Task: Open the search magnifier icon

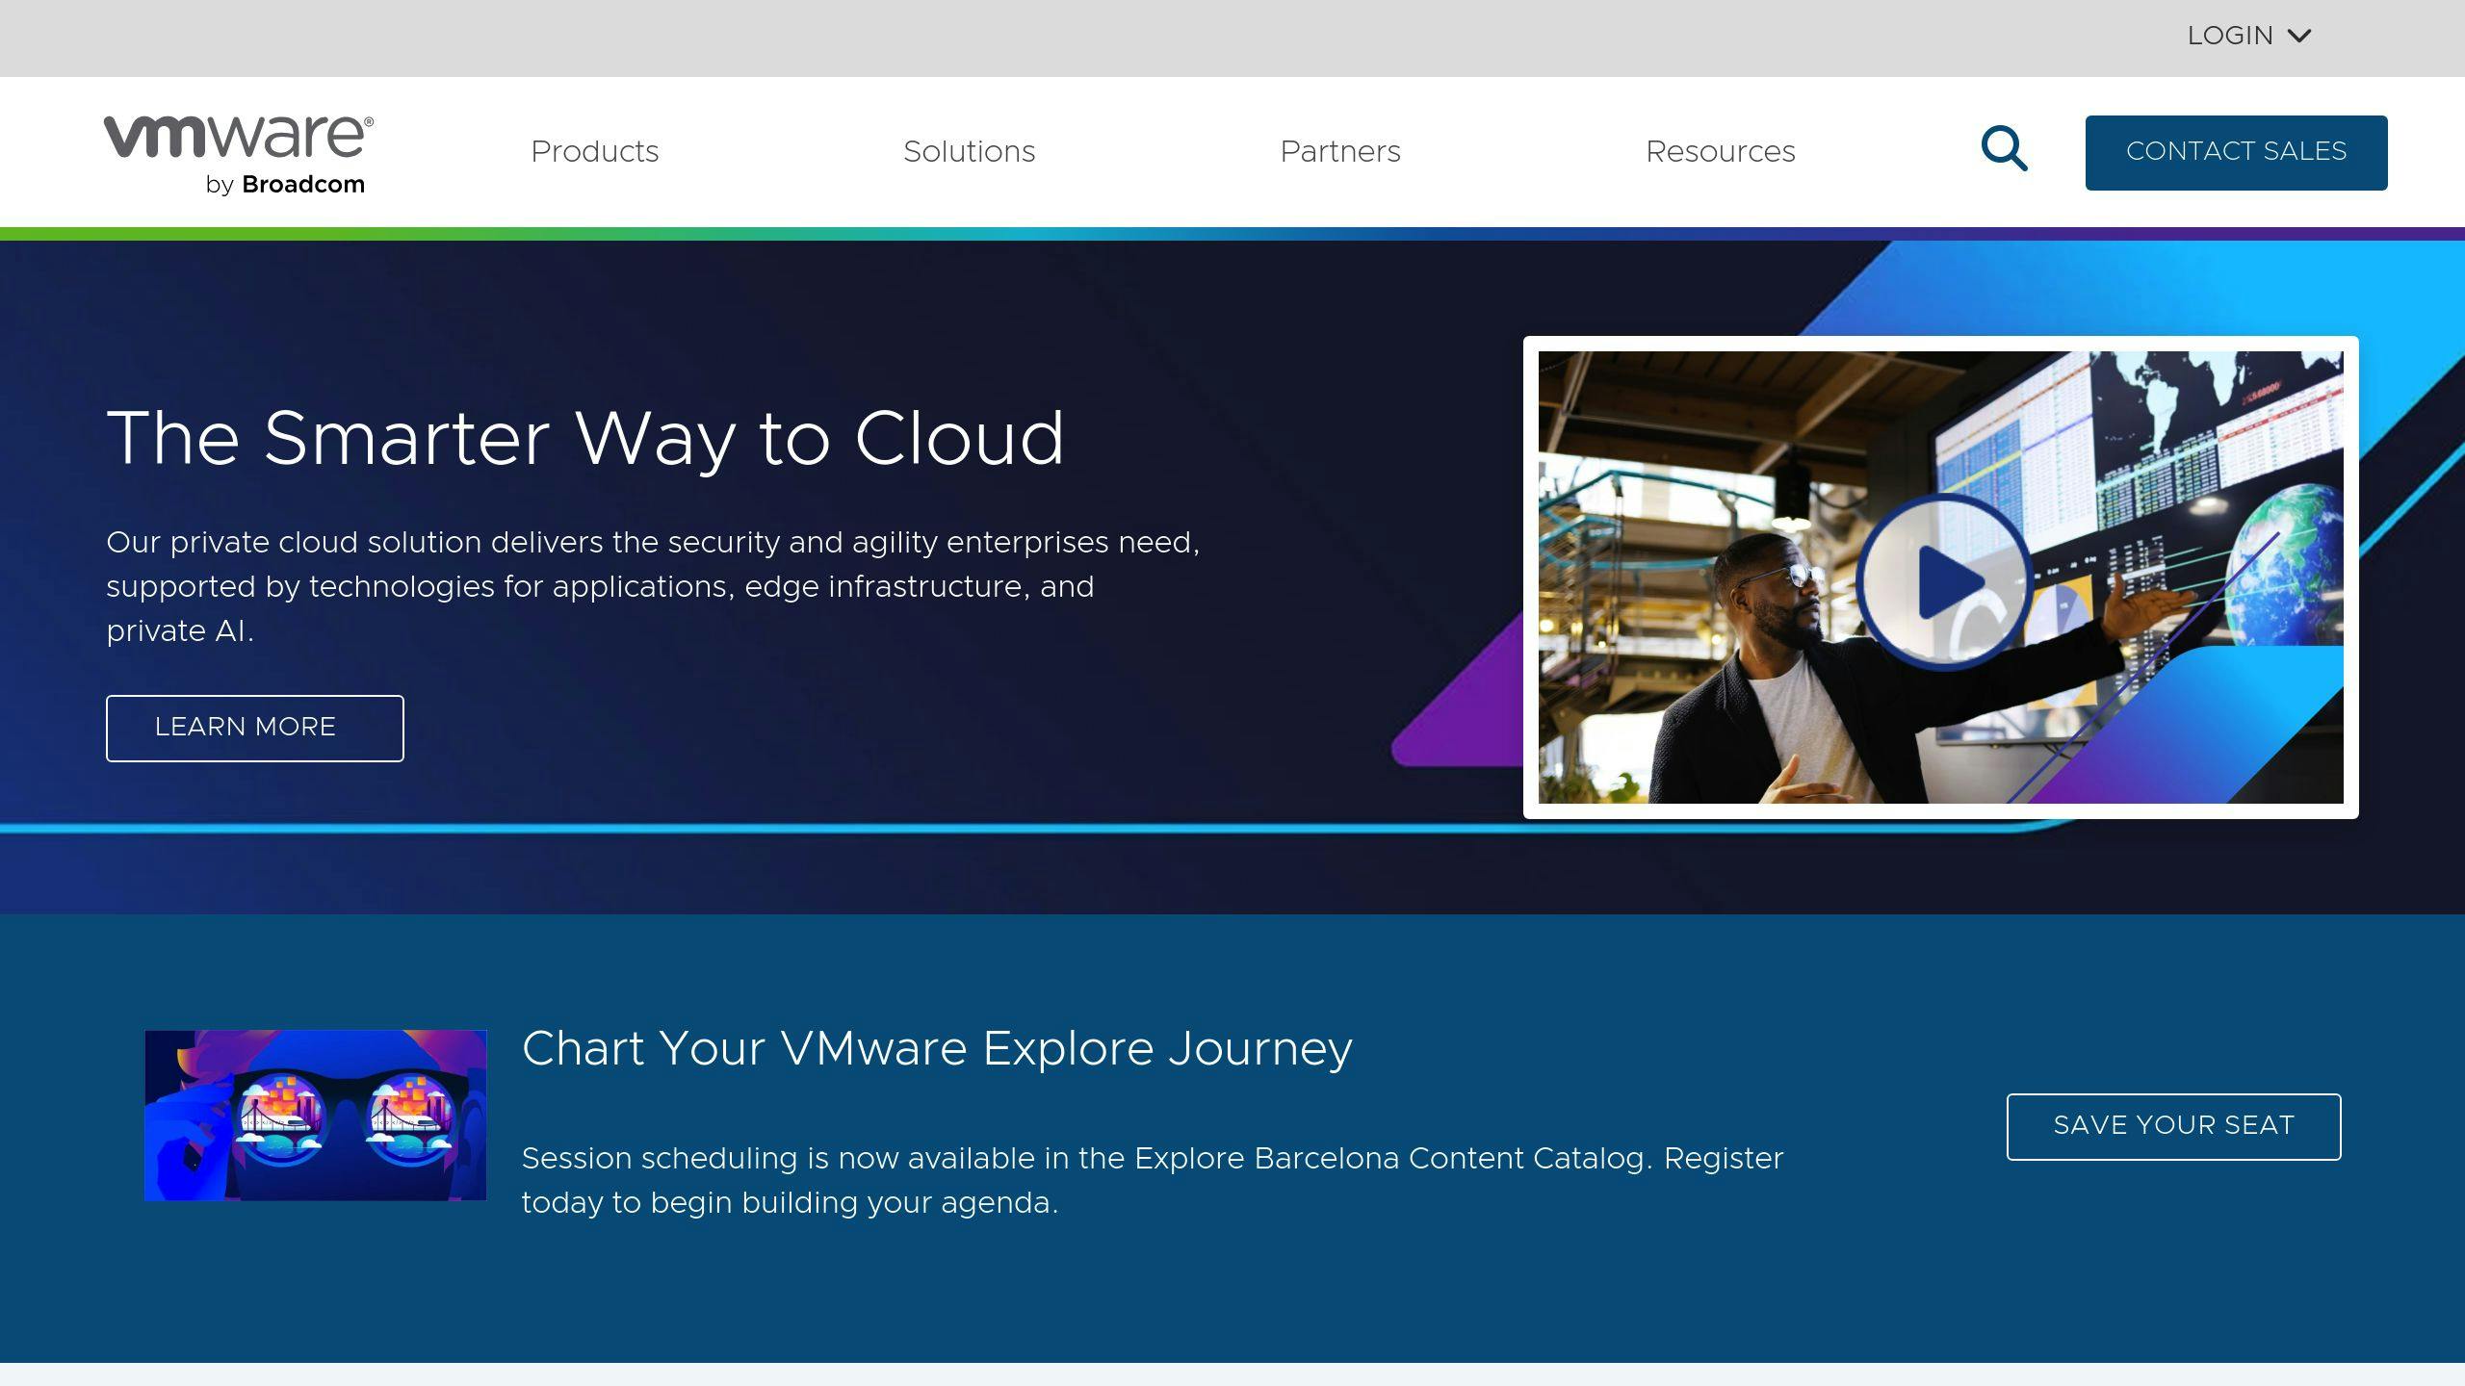Action: point(2005,148)
